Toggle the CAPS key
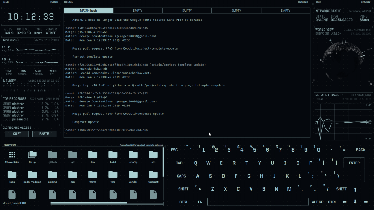The image size is (374, 210). pos(181,176)
